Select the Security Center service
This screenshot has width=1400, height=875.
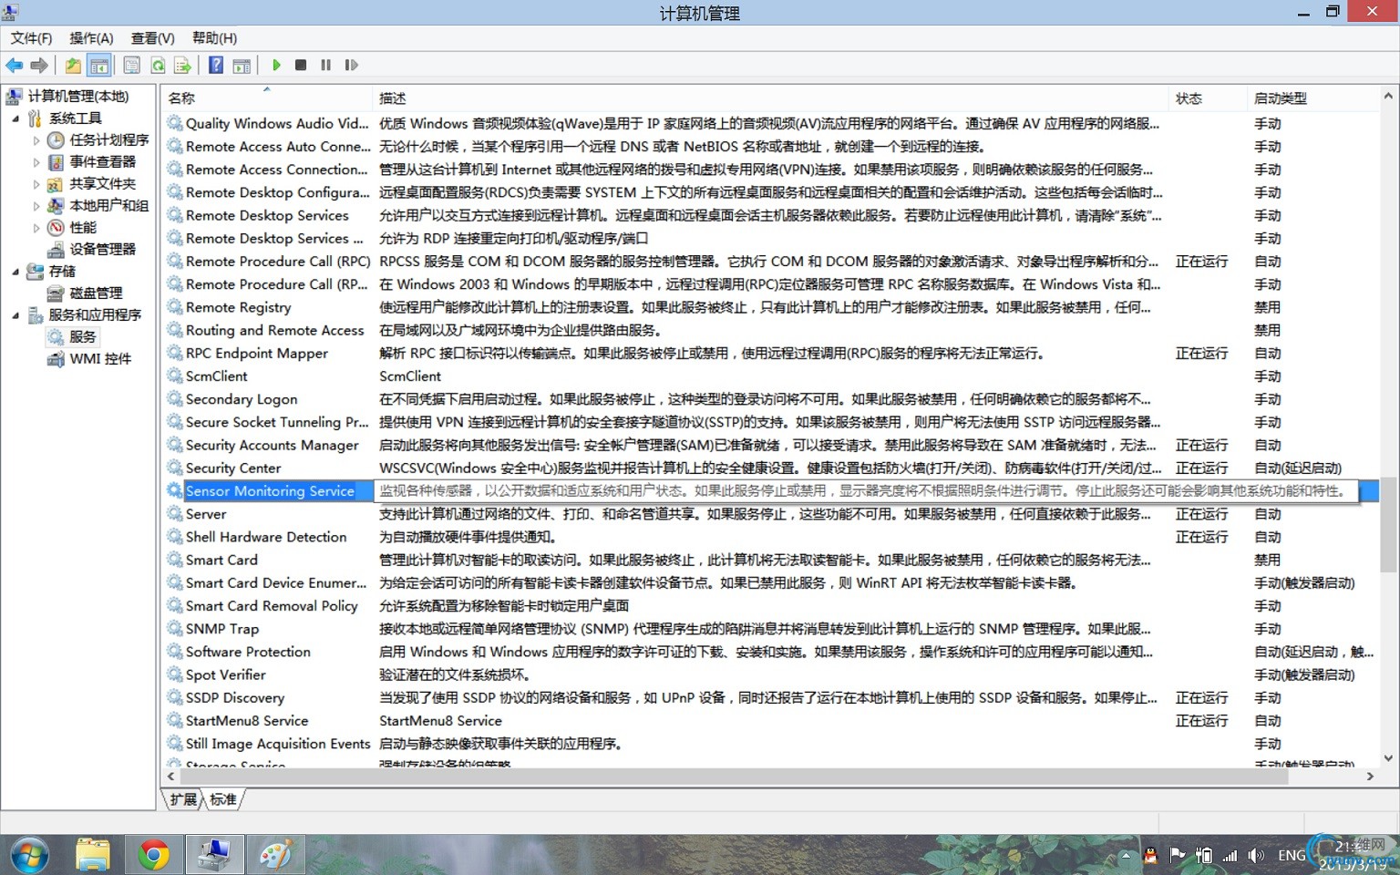click(x=233, y=468)
